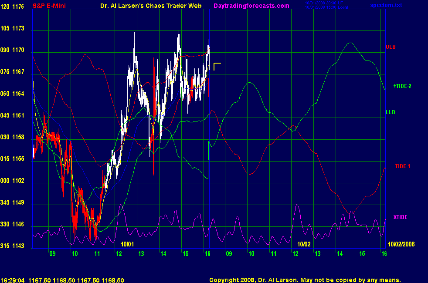Click the yellow 10/01 session date label
The image size is (428, 283).
tap(127, 244)
